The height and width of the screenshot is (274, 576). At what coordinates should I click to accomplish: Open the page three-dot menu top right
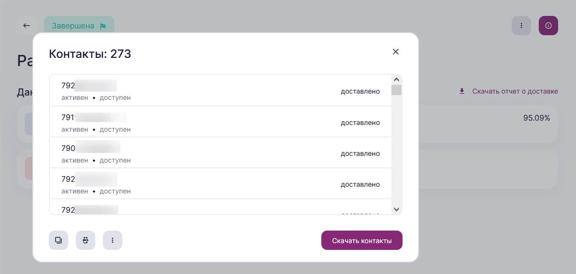(x=521, y=26)
